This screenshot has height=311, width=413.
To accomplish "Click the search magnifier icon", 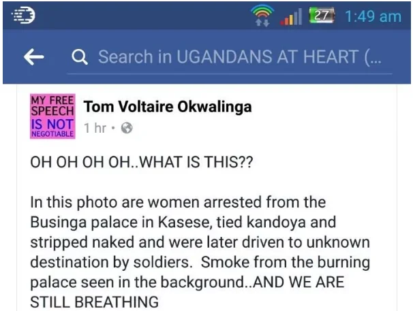I will (80, 57).
